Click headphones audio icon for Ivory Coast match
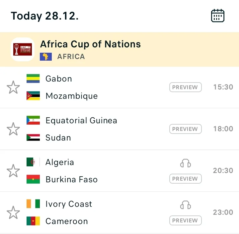Image resolution: width=239 pixels, height=234 pixels. click(186, 205)
